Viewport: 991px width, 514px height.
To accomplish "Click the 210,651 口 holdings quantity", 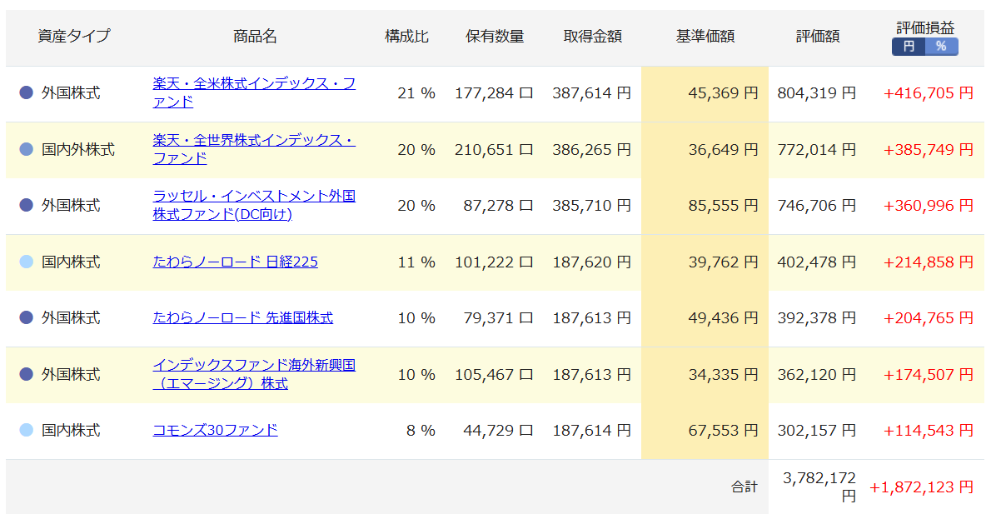I will tap(494, 149).
